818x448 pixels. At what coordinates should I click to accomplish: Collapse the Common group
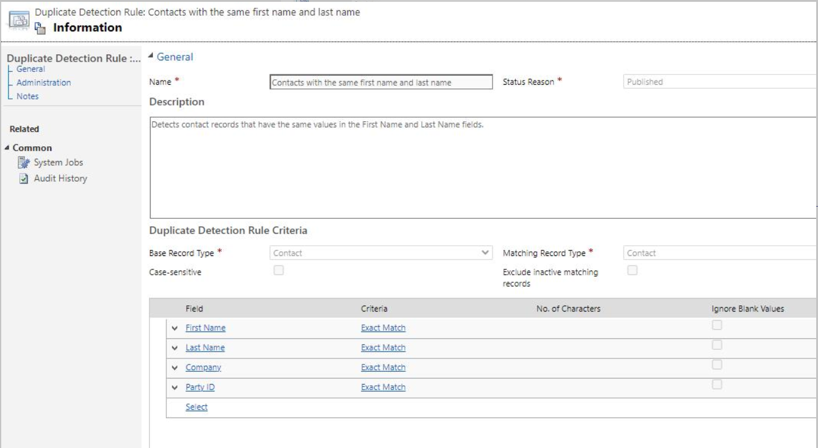pos(7,148)
